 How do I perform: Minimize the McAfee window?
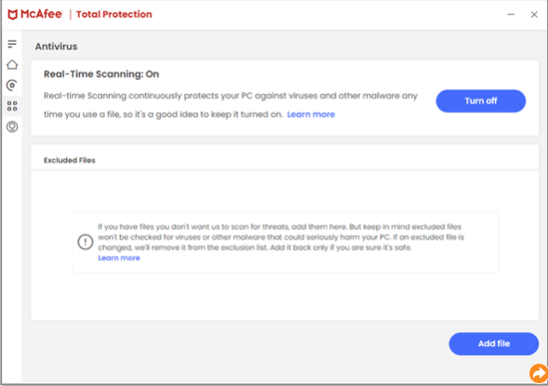click(511, 14)
